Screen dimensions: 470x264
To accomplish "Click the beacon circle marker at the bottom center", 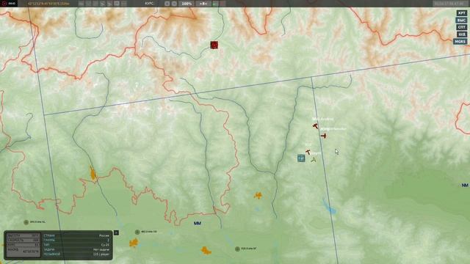I will point(237,249).
